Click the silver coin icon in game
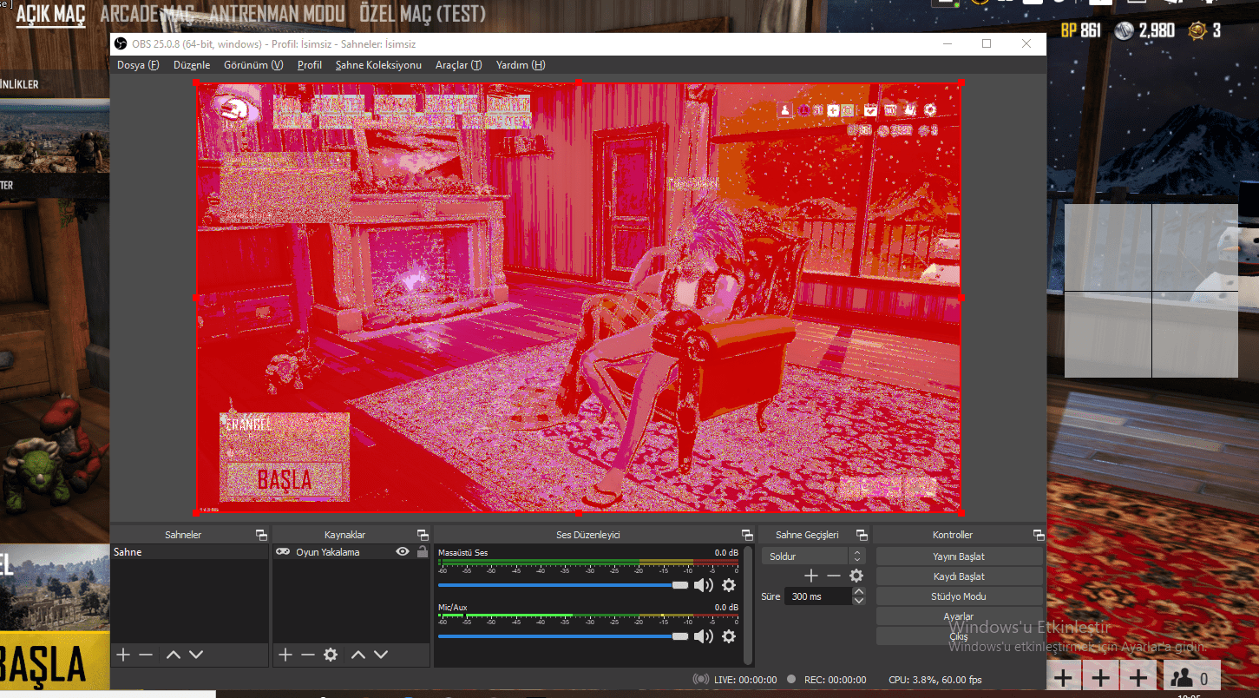The height and width of the screenshot is (698, 1259). [x=1125, y=31]
